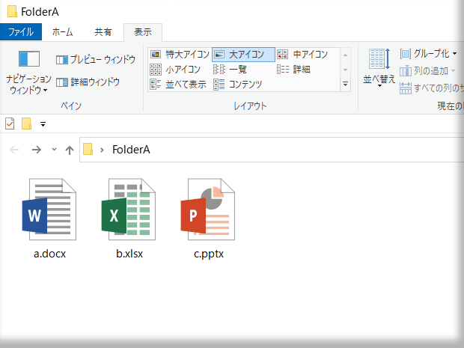Click the b.xlsx file name
Viewport: 464px width, 348px height.
[x=129, y=254]
